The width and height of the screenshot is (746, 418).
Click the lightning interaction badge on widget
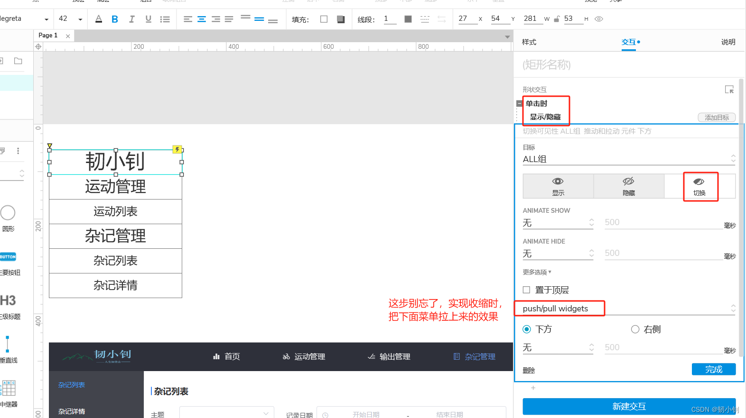177,149
